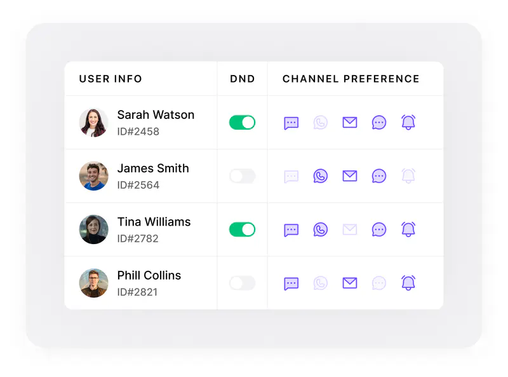508x377 pixels.
Task: Click Phill Collins' SMS message icon
Action: (291, 284)
